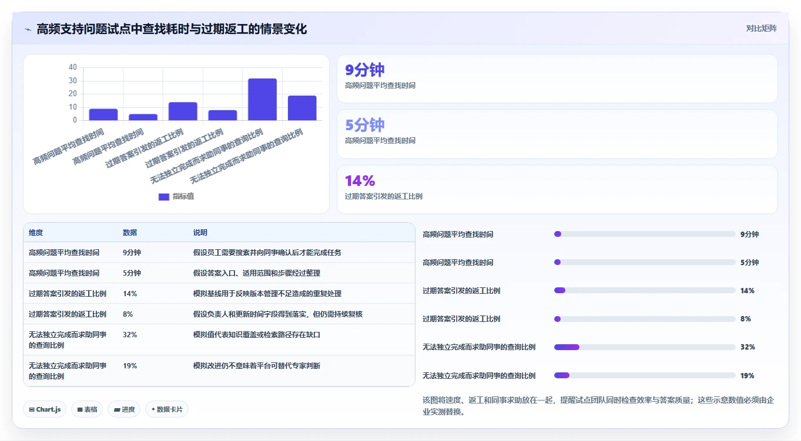This screenshot has height=441, width=801.
Task: Click the progress bar labeled 5分钟
Action: pyautogui.click(x=645, y=262)
